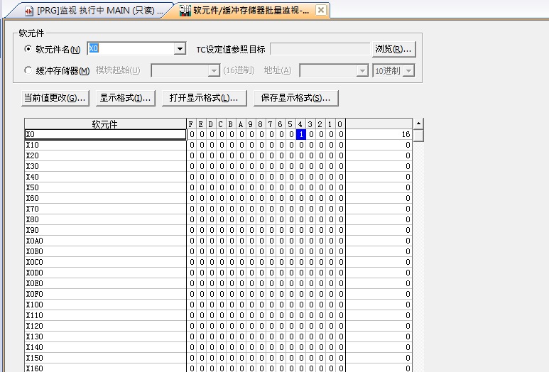The image size is (549, 372).
Task: Select the 缓冲存储器 radio button
Action: [28, 70]
